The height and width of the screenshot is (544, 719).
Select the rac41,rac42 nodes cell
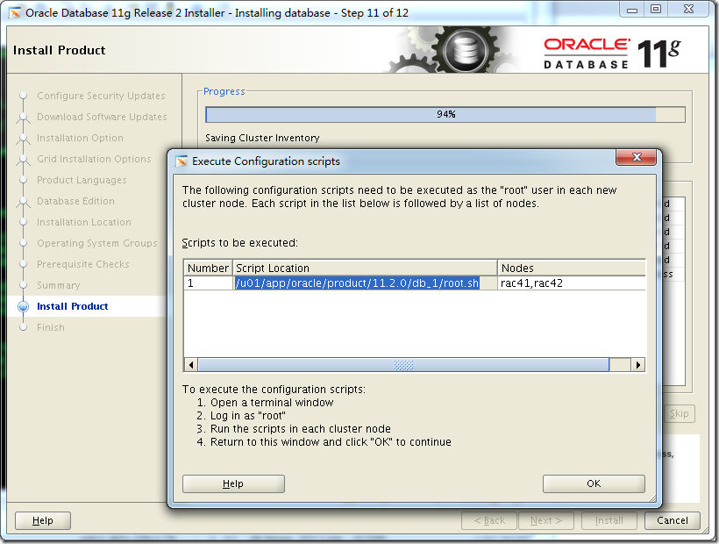(x=572, y=283)
